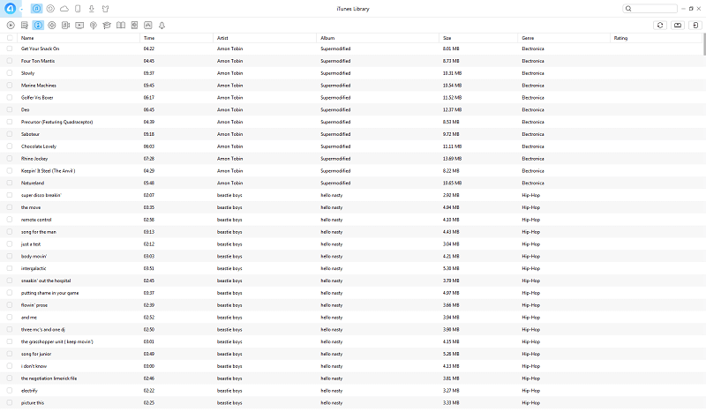Open the TV shows screen icon
706x412 pixels.
tap(79, 26)
